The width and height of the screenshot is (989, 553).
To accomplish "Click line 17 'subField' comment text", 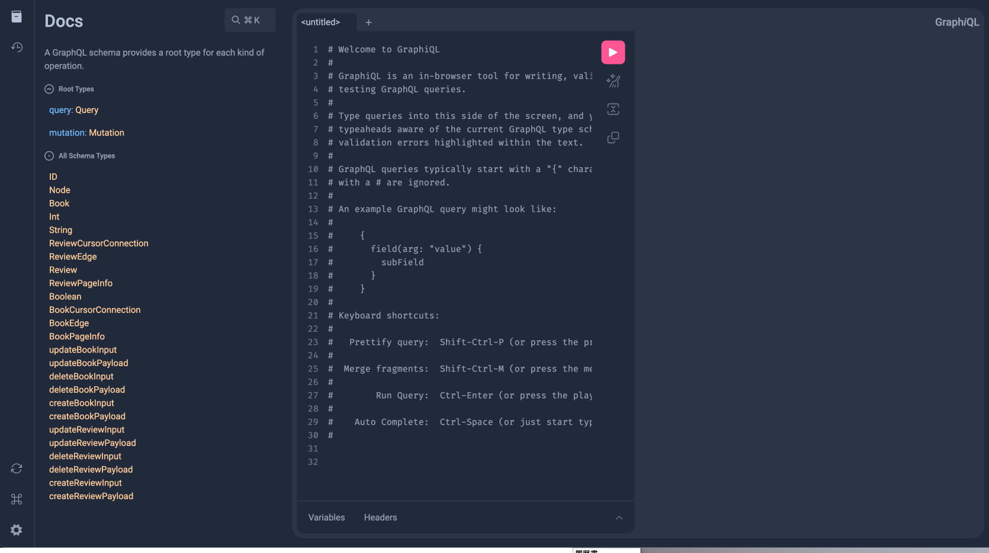I will point(403,263).
